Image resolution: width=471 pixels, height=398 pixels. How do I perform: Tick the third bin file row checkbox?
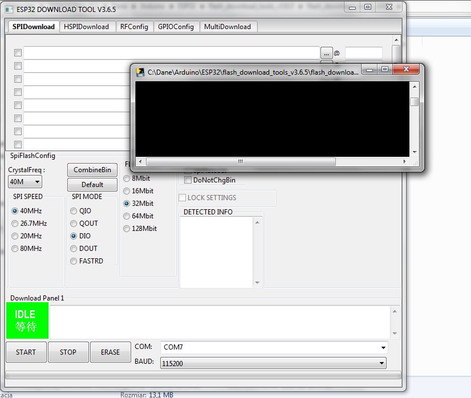click(x=18, y=79)
